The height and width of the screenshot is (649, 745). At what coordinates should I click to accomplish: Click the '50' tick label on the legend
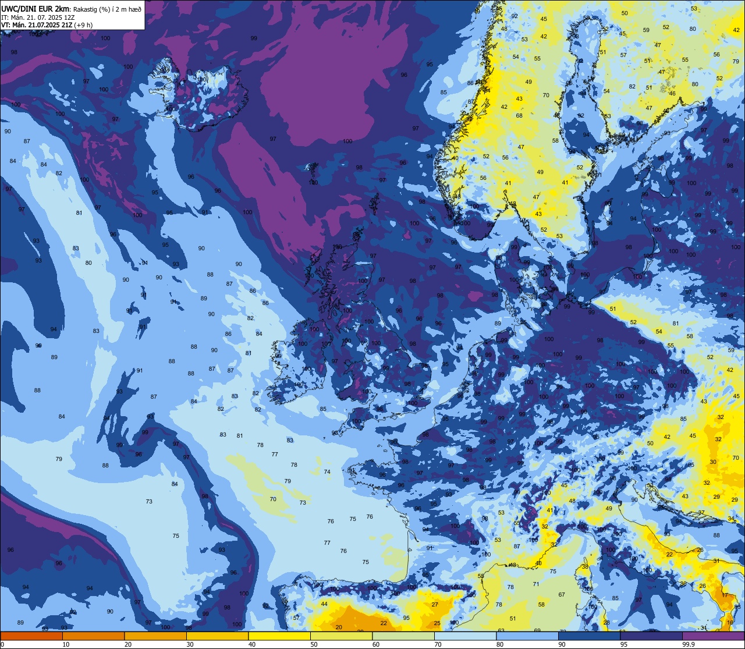click(314, 644)
